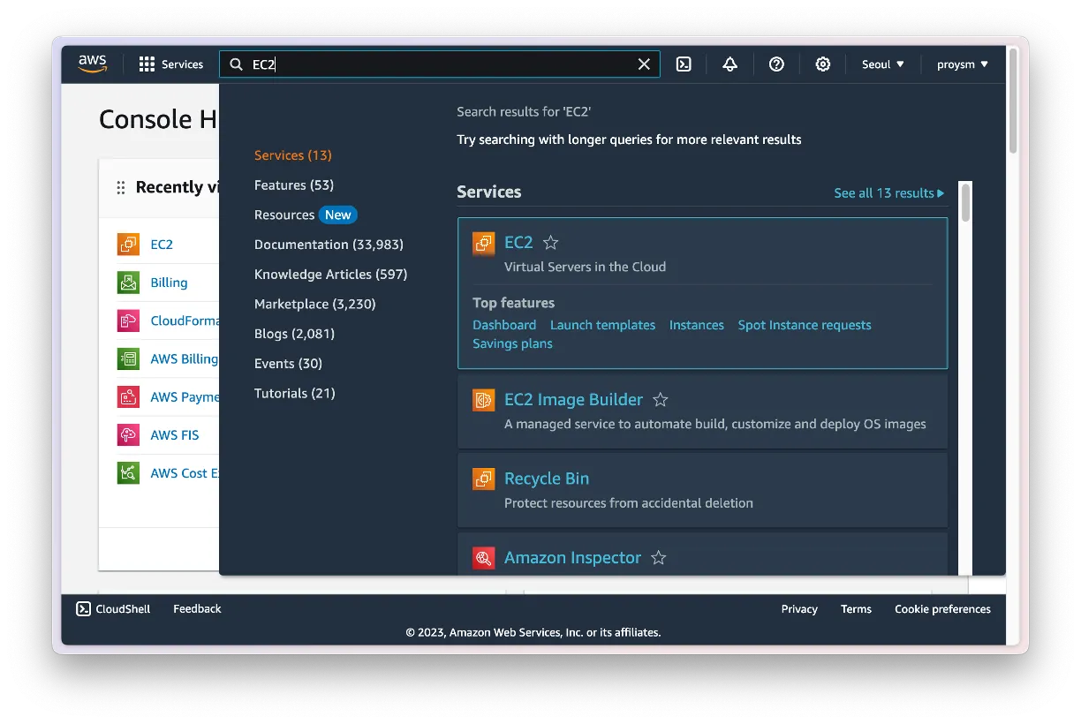
Task: Open the Recycle Bin result
Action: coord(547,479)
